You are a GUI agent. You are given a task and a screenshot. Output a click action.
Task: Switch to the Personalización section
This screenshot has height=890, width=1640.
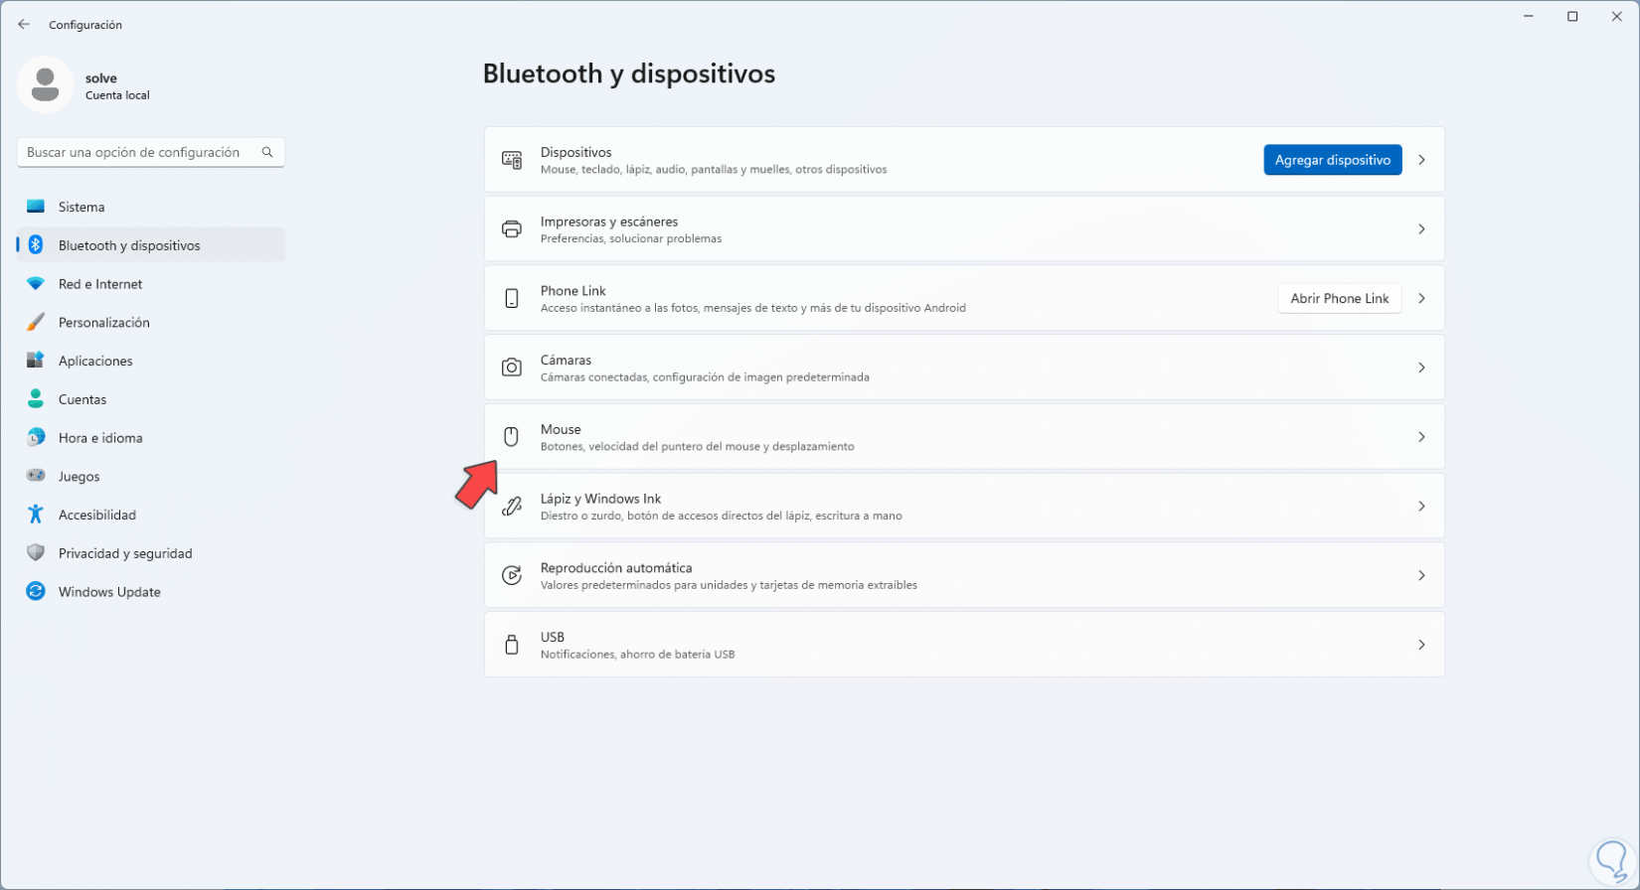[x=103, y=323]
